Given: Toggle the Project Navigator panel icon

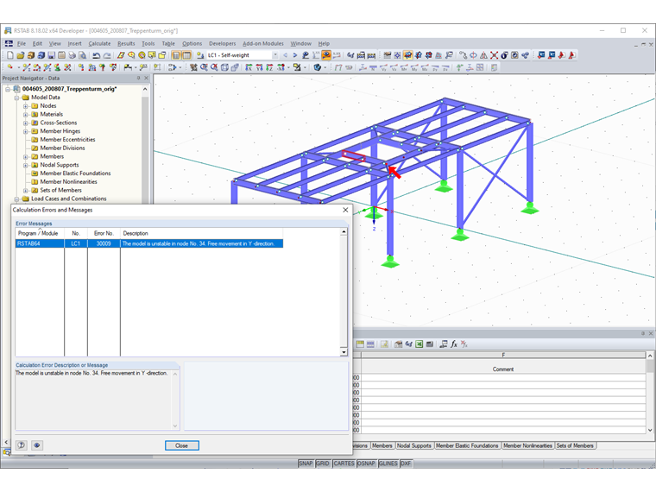Looking at the screenshot, I should (176, 55).
